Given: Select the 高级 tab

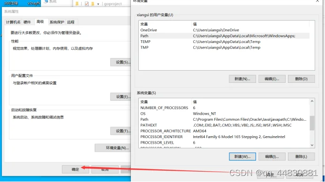Looking at the screenshot, I should [x=40, y=22].
